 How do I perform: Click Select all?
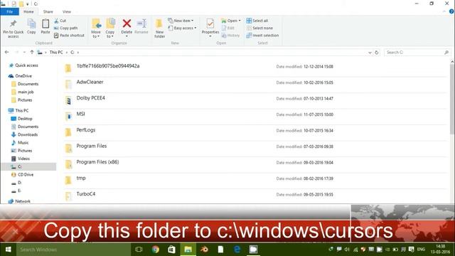click(x=257, y=21)
